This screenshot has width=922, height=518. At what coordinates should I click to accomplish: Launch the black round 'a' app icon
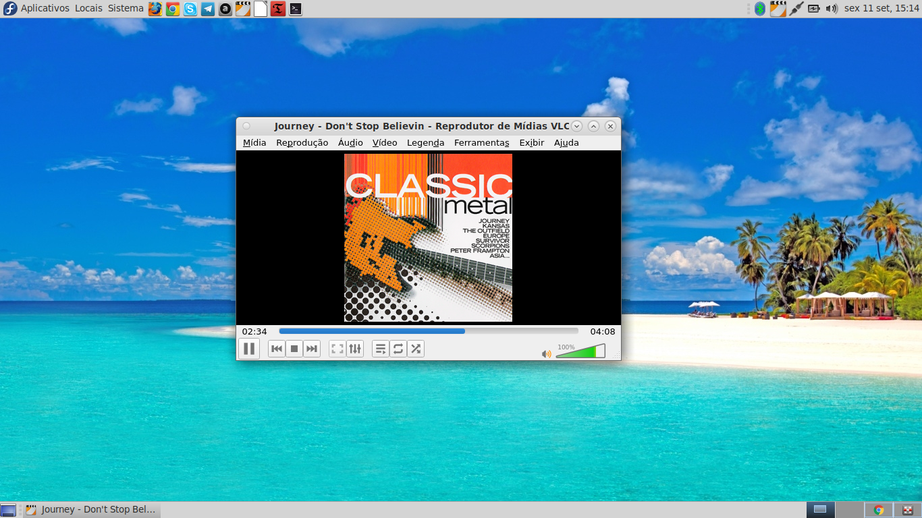(225, 9)
